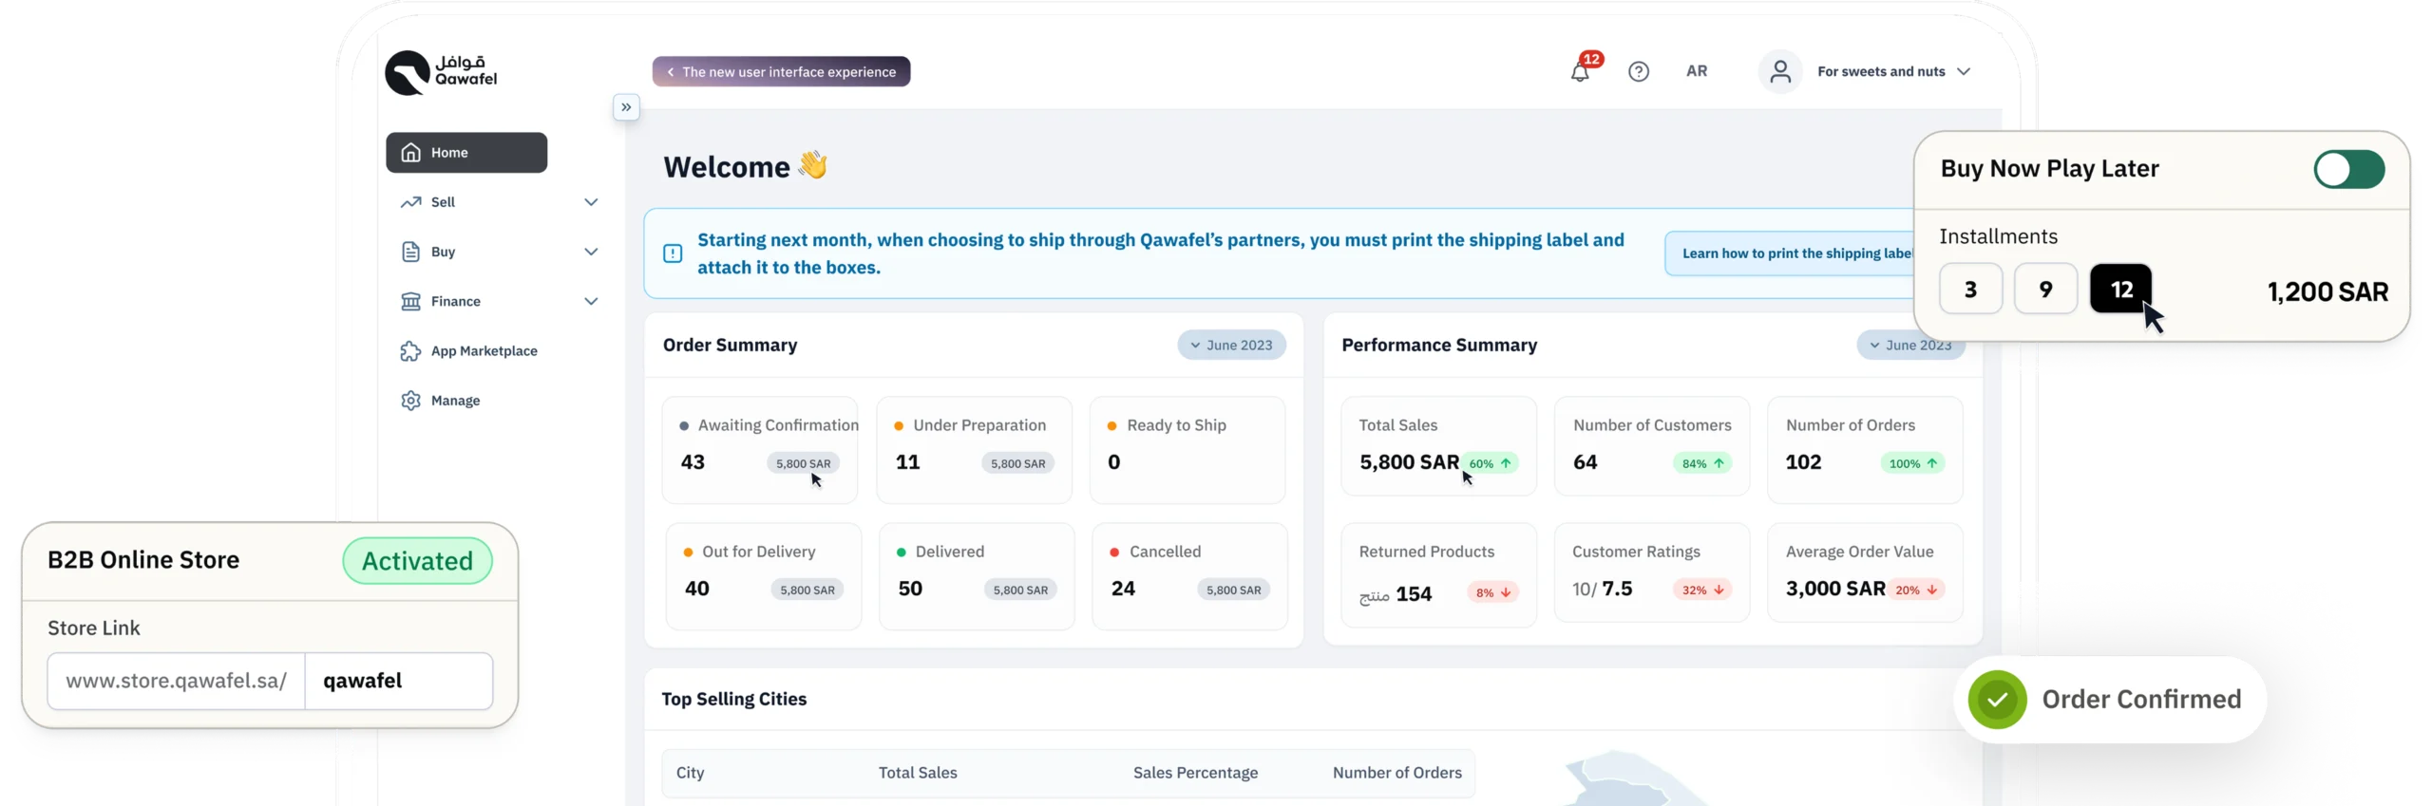The height and width of the screenshot is (806, 2432).
Task: Click the Qawafel logo
Action: [441, 72]
